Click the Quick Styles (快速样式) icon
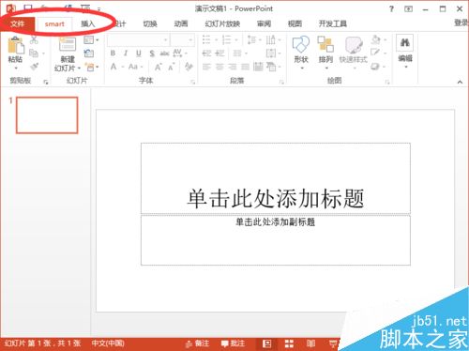 click(354, 45)
